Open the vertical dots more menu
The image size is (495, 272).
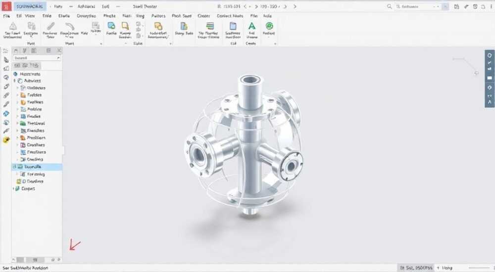[x=492, y=6]
